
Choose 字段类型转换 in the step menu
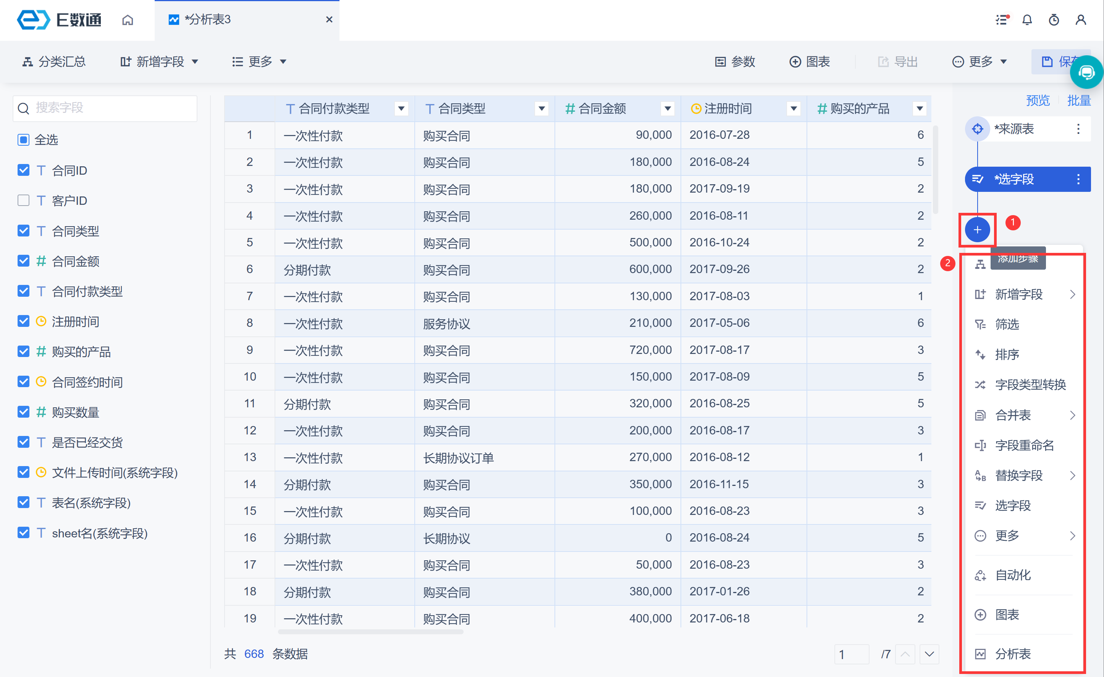(1030, 384)
